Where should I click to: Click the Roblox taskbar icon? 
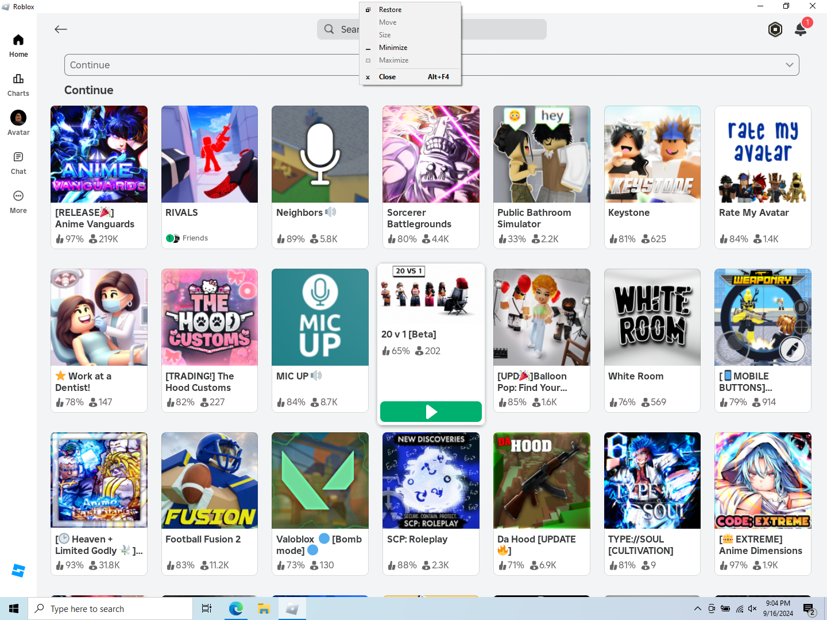click(x=292, y=609)
